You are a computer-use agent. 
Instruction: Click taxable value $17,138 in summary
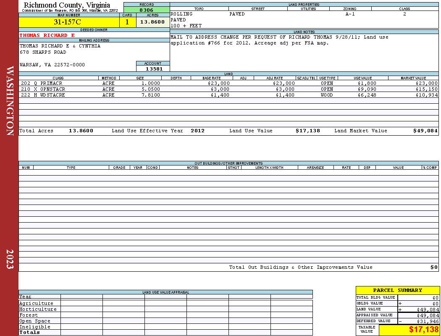(x=423, y=329)
